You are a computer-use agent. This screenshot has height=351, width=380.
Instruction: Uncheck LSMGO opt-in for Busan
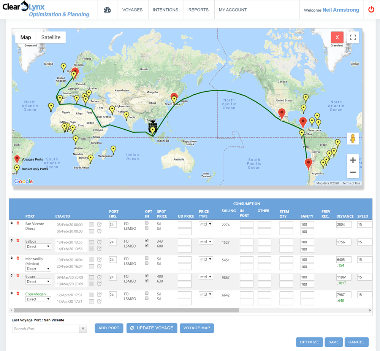[147, 281]
